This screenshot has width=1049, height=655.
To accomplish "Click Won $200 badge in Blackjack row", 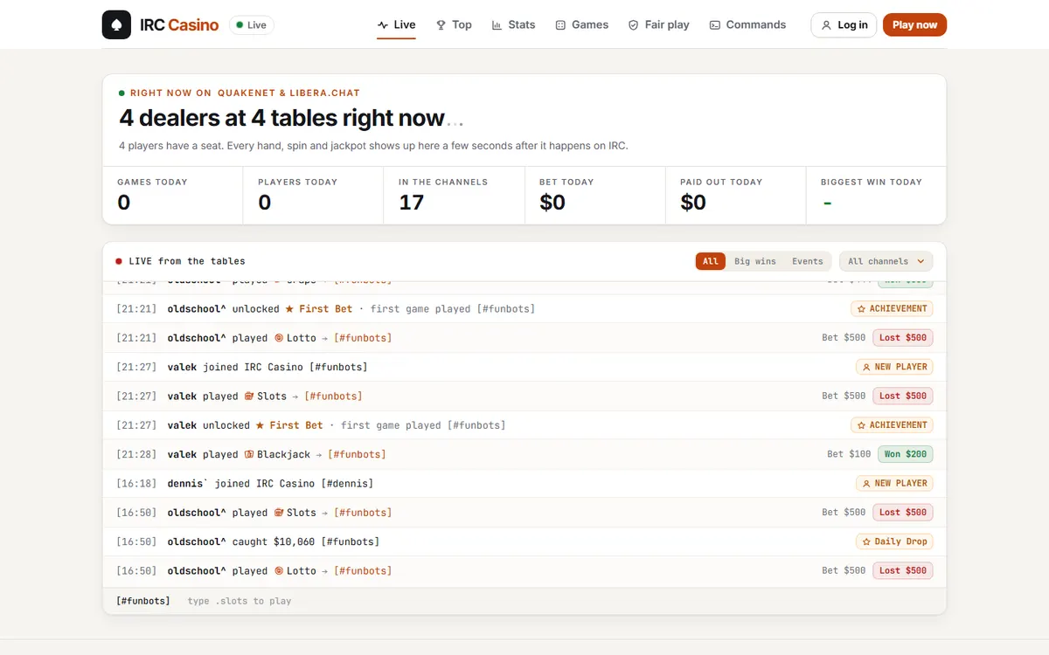I will click(905, 454).
